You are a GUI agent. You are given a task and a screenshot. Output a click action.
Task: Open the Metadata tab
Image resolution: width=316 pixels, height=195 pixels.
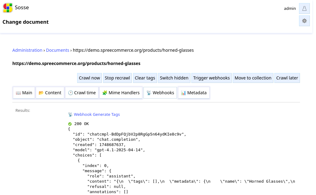[x=194, y=93]
